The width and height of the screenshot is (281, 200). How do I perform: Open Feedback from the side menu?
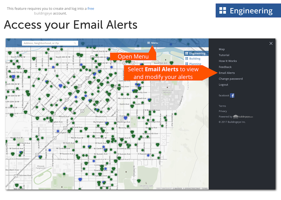[225, 67]
